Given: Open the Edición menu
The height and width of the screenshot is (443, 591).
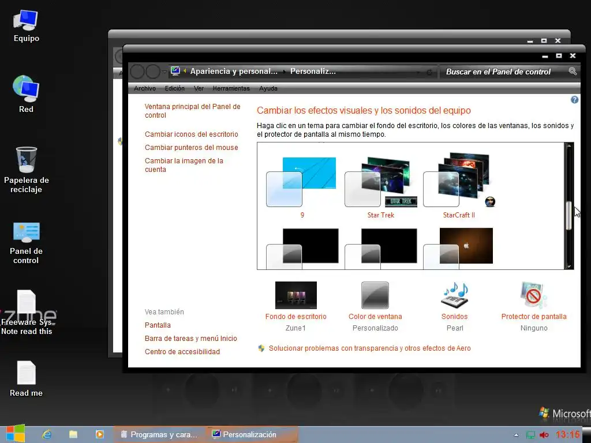Looking at the screenshot, I should (174, 88).
